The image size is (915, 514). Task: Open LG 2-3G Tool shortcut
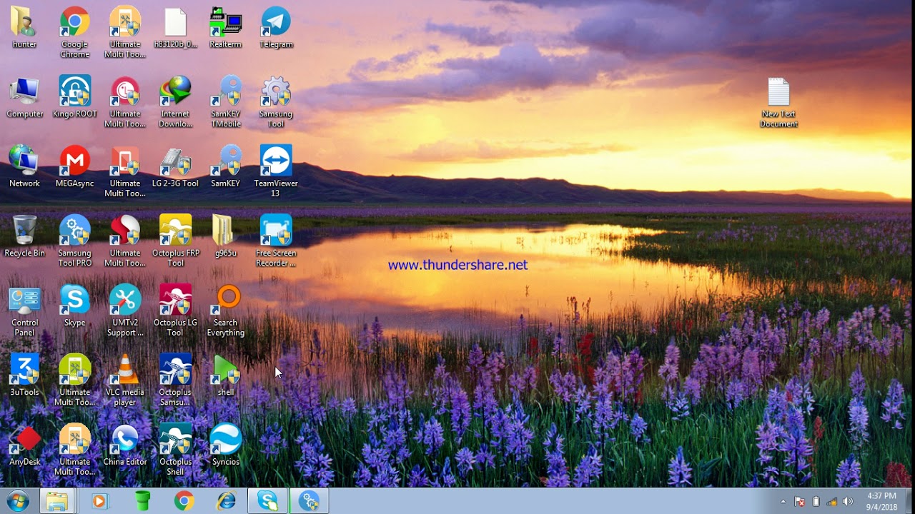pyautogui.click(x=175, y=166)
